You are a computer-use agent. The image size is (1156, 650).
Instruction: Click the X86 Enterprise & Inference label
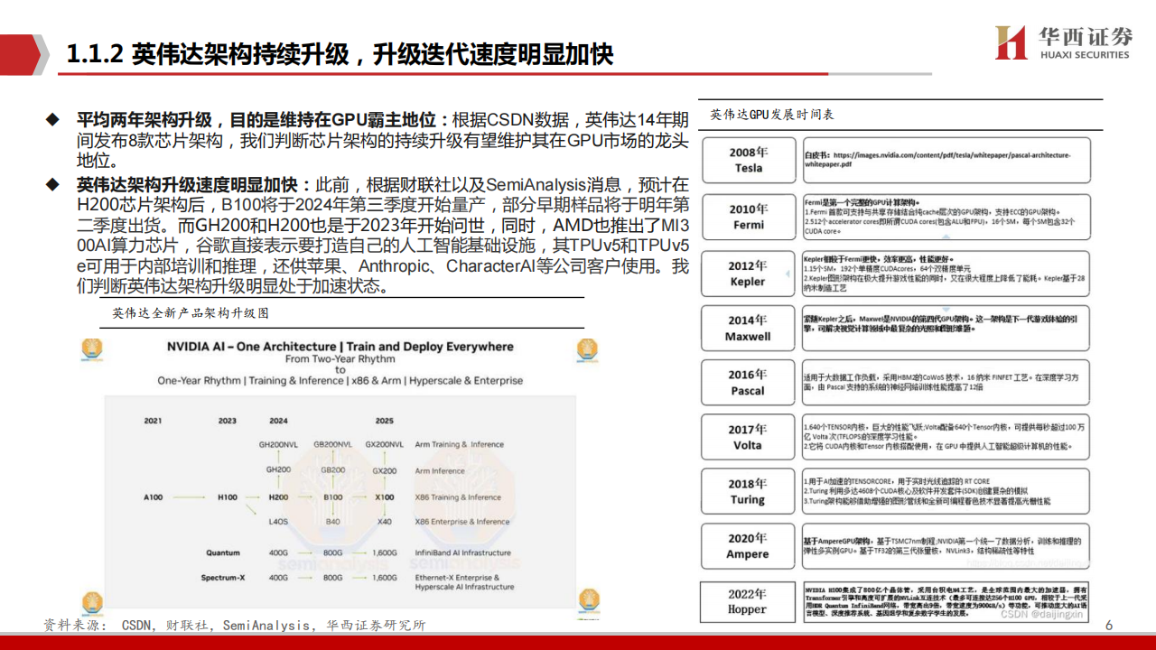click(x=462, y=522)
